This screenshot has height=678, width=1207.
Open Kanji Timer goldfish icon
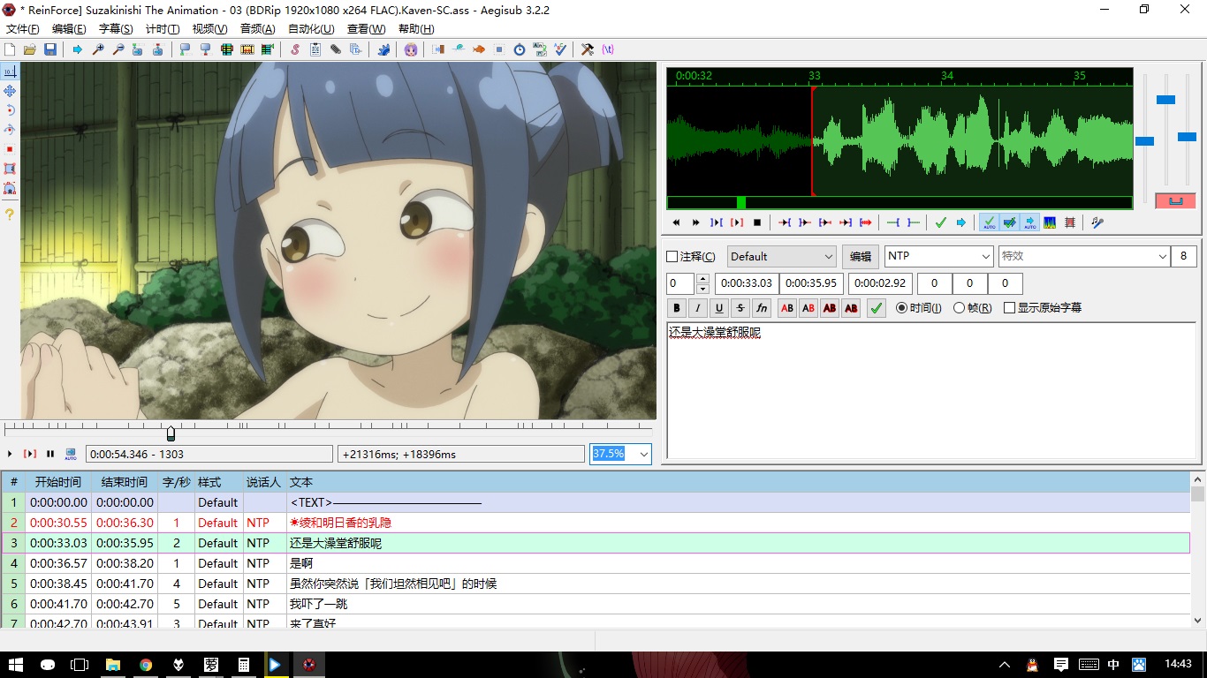(x=479, y=49)
